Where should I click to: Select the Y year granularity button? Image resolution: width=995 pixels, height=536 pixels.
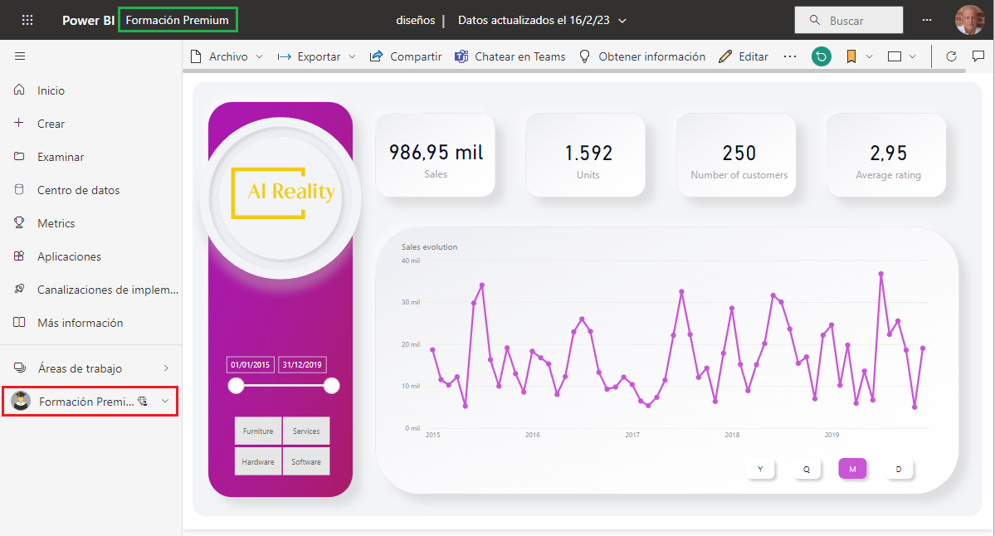tap(760, 469)
